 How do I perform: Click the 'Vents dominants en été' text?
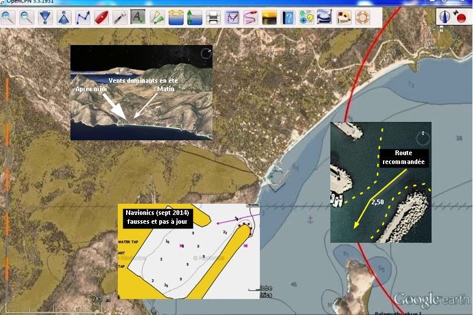[143, 81]
